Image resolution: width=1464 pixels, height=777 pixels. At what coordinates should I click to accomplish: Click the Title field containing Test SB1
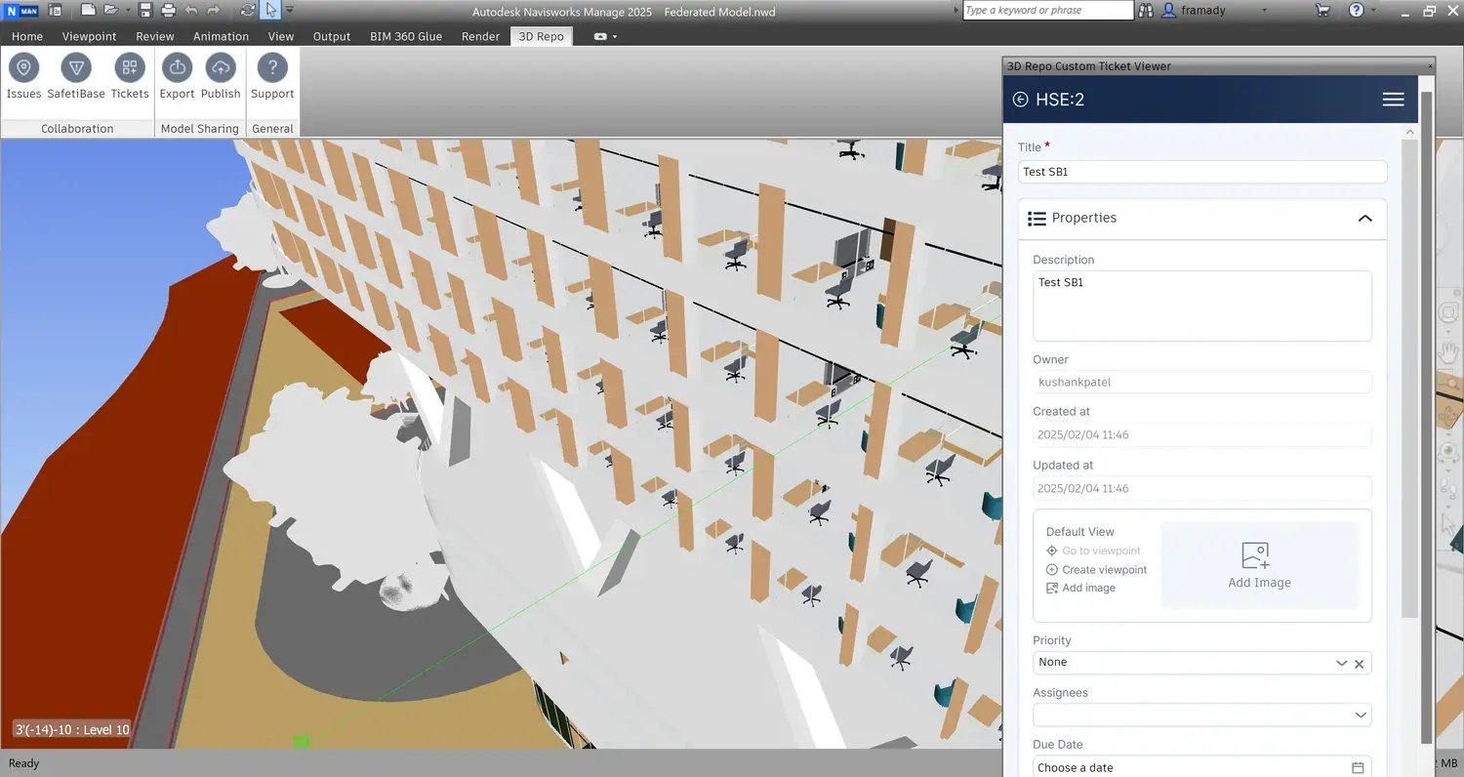tap(1201, 172)
